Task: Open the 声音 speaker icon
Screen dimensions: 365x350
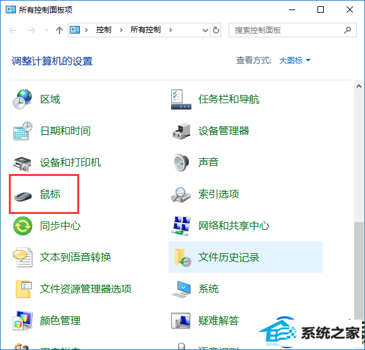Action: click(181, 162)
